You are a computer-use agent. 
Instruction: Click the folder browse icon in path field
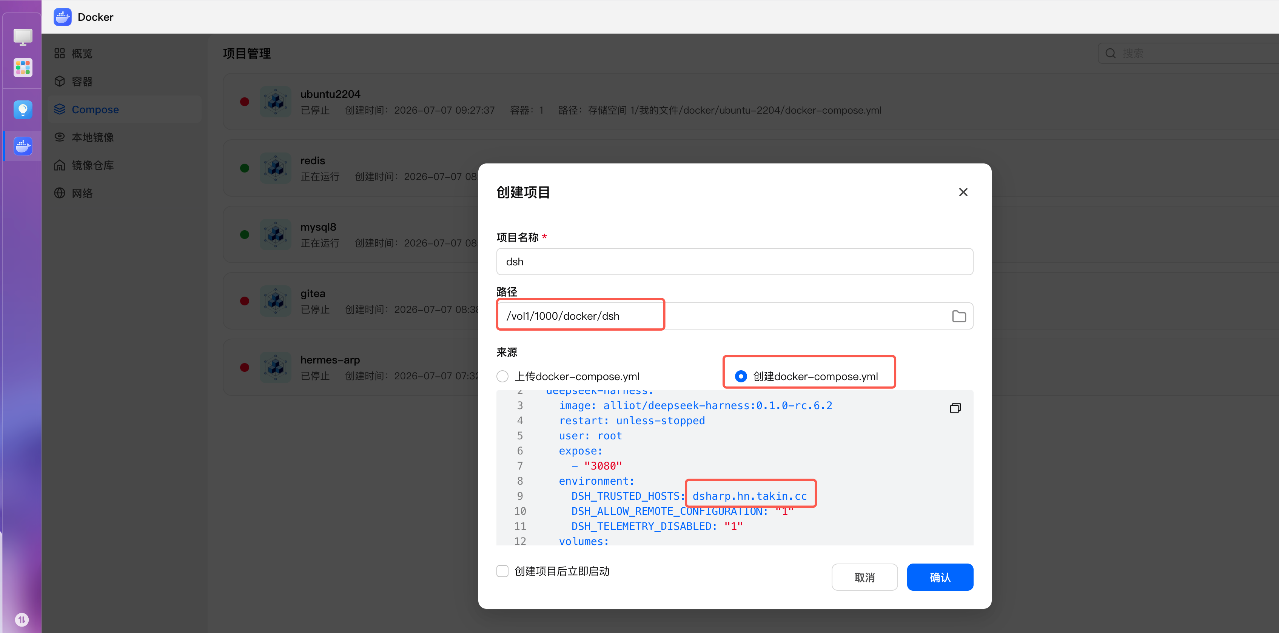pos(959,316)
